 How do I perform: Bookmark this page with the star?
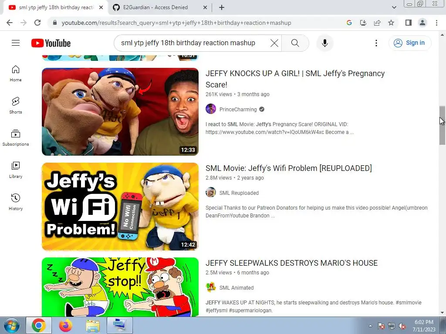391,23
